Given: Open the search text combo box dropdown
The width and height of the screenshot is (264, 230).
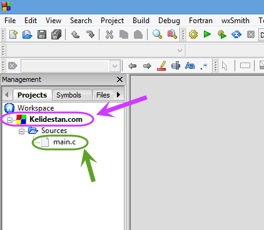Looking at the screenshot, I should [114, 66].
